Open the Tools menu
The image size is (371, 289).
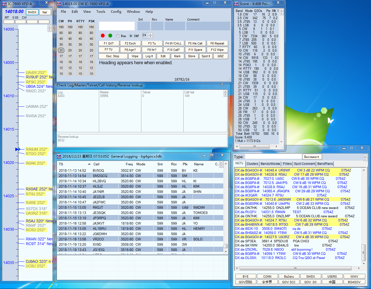pyautogui.click(x=101, y=12)
